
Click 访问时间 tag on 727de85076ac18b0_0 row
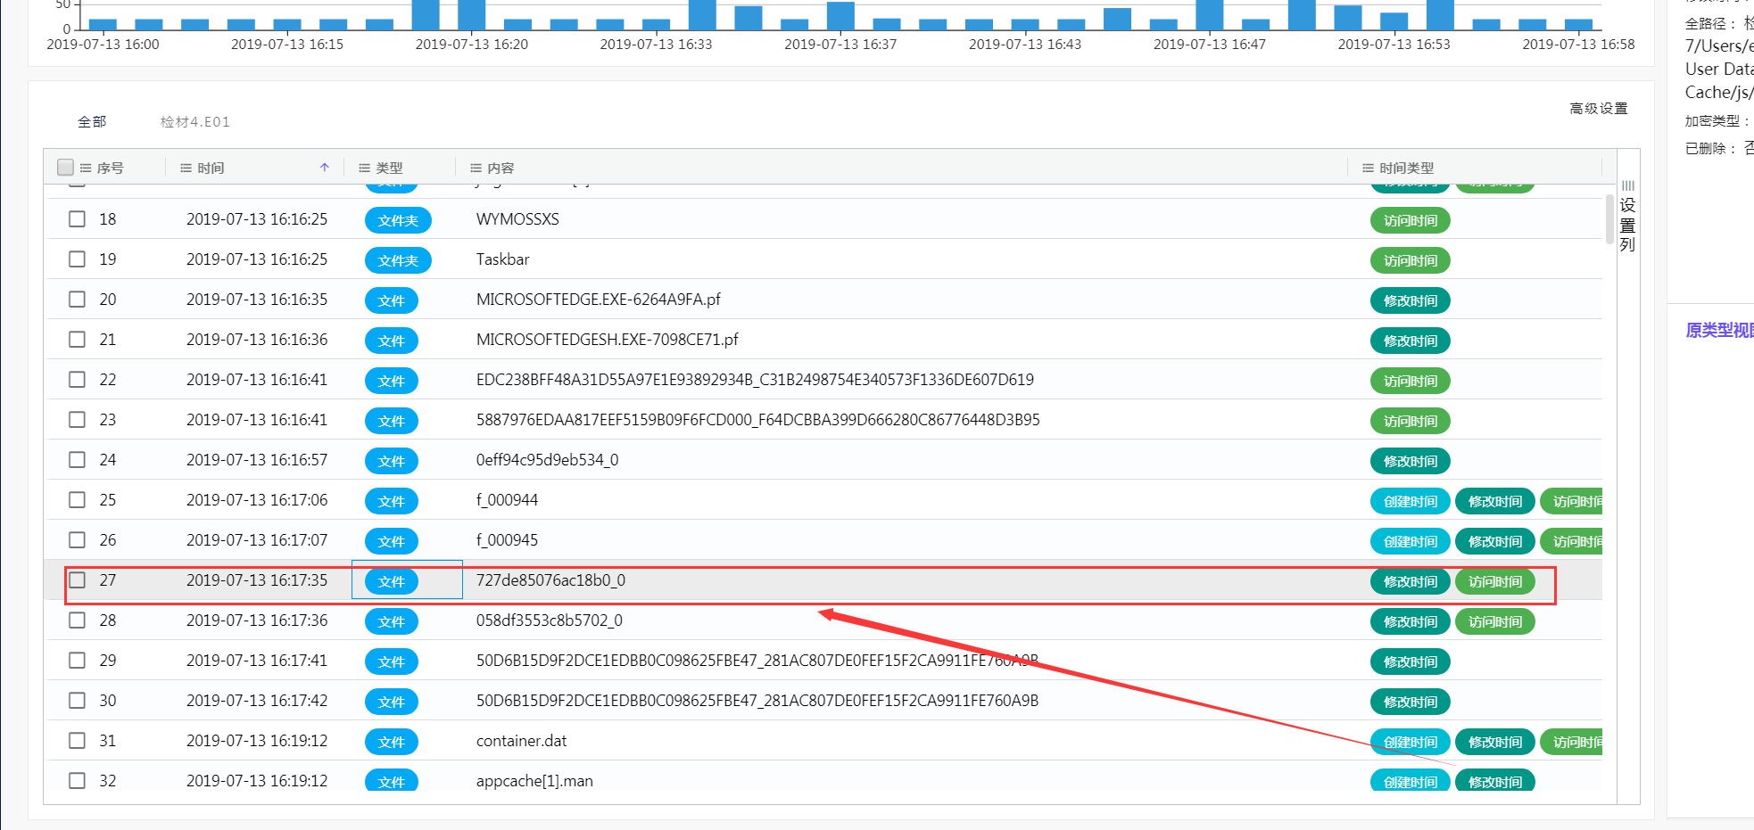(x=1495, y=581)
